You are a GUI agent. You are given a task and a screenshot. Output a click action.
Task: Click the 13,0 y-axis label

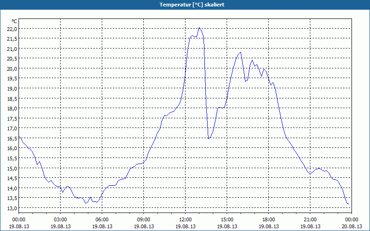point(12,208)
